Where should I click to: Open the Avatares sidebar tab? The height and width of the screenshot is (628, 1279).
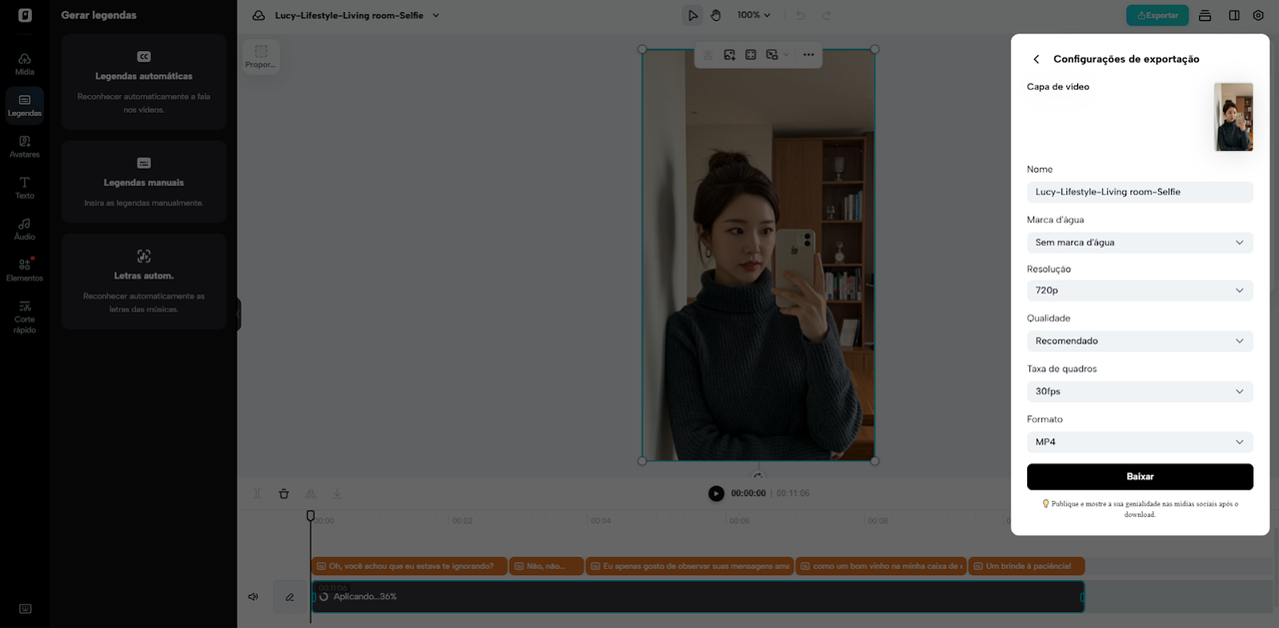(x=24, y=146)
